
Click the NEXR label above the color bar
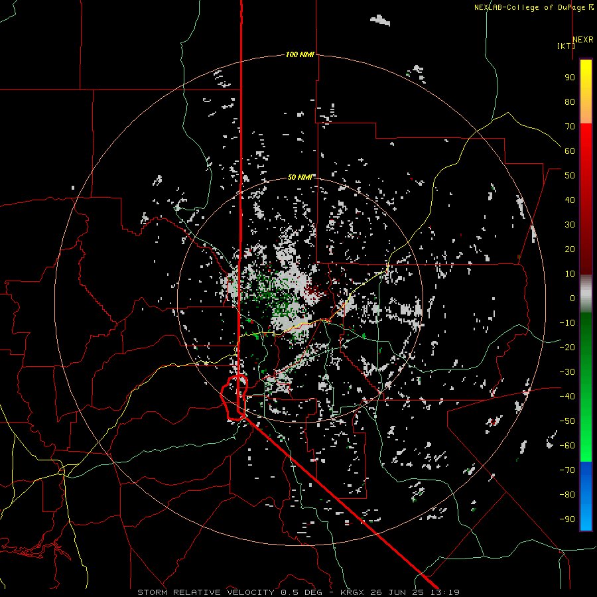click(x=583, y=39)
